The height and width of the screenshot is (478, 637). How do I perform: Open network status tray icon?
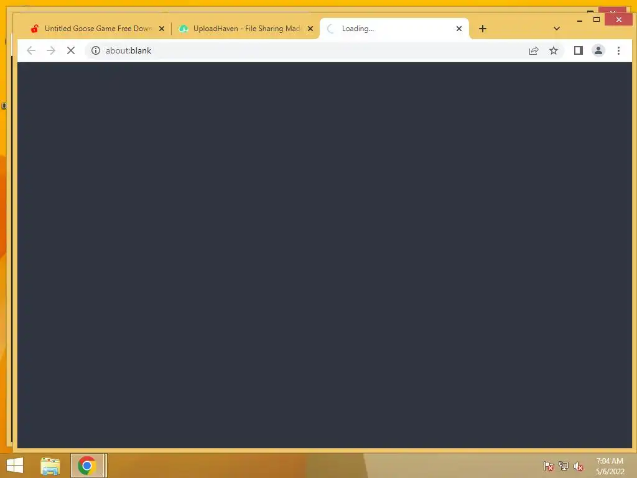pos(564,467)
